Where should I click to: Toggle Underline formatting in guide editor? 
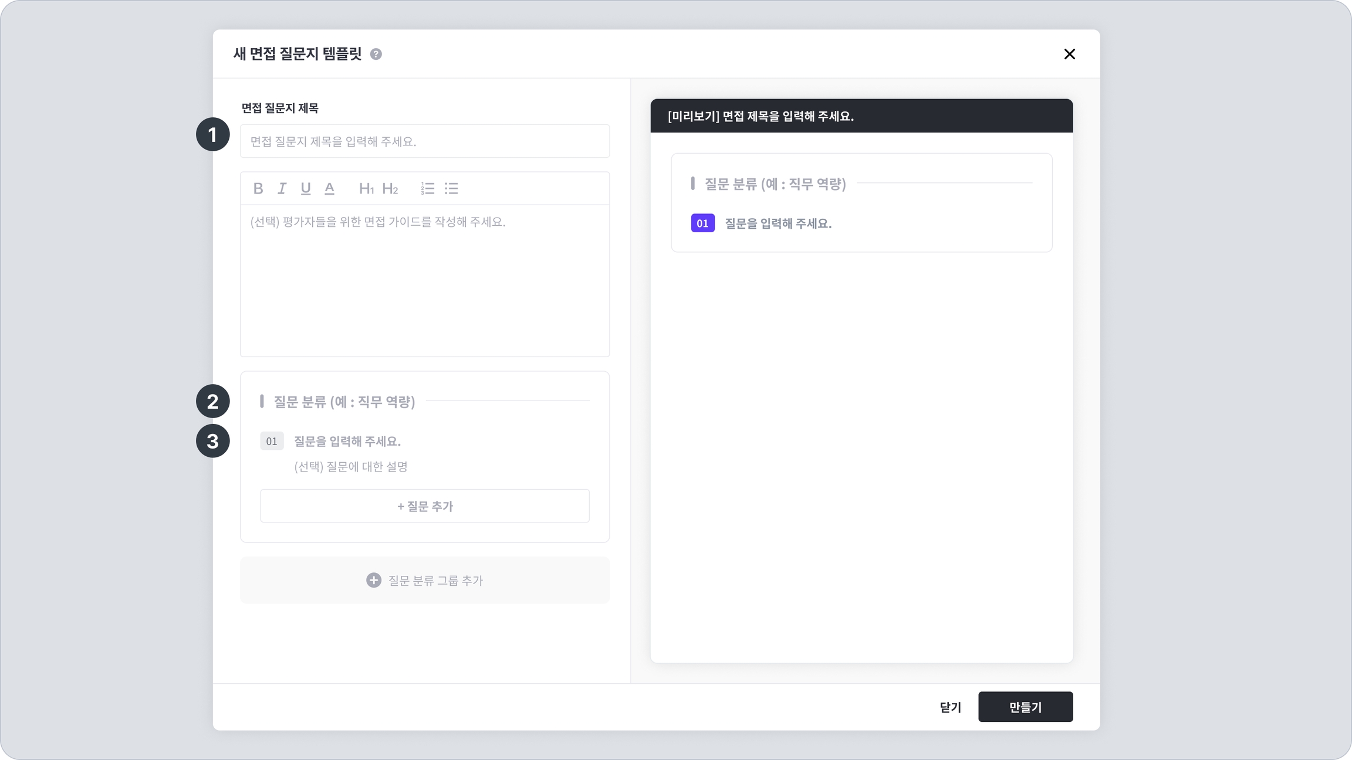(x=306, y=188)
